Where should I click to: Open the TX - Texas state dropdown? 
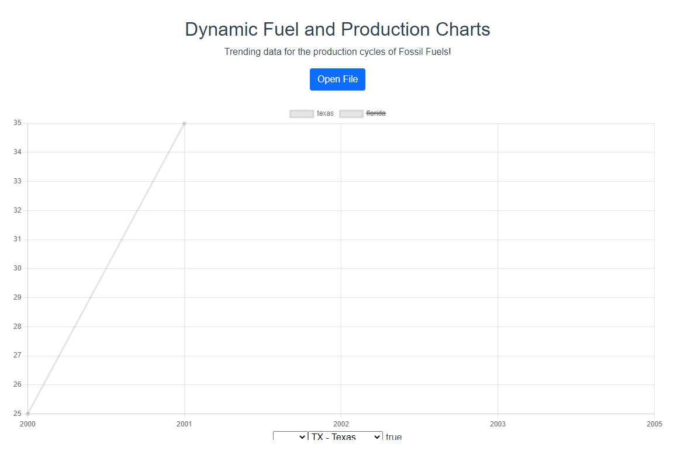(x=345, y=437)
